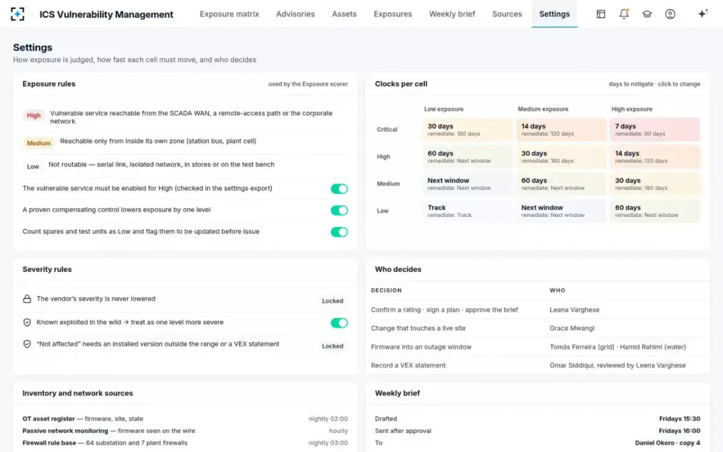Toggle vulnerable service must be enabled for High
723x452 pixels.
339,189
